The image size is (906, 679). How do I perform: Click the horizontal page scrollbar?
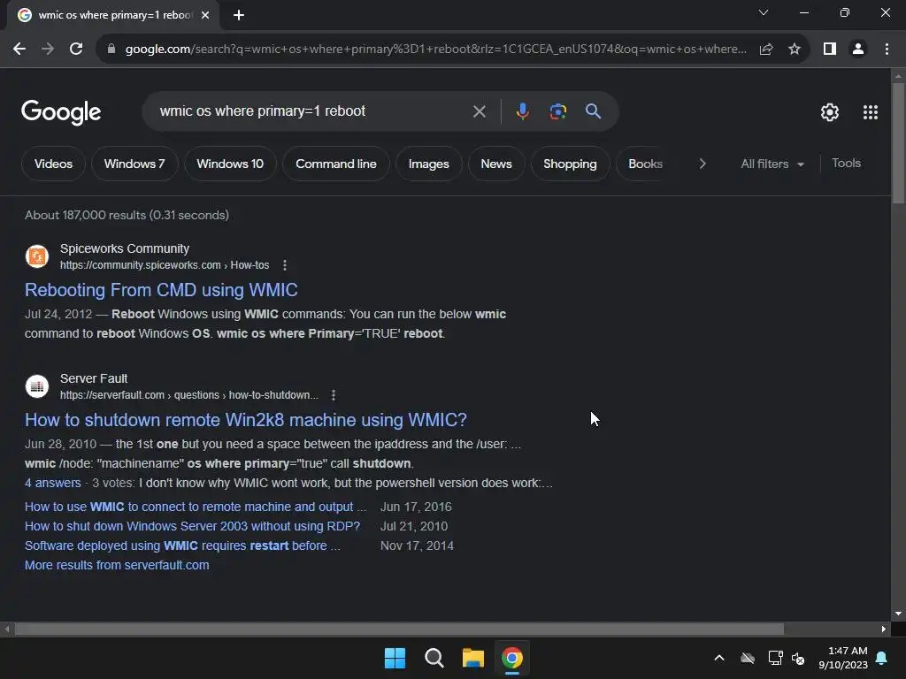(399, 629)
